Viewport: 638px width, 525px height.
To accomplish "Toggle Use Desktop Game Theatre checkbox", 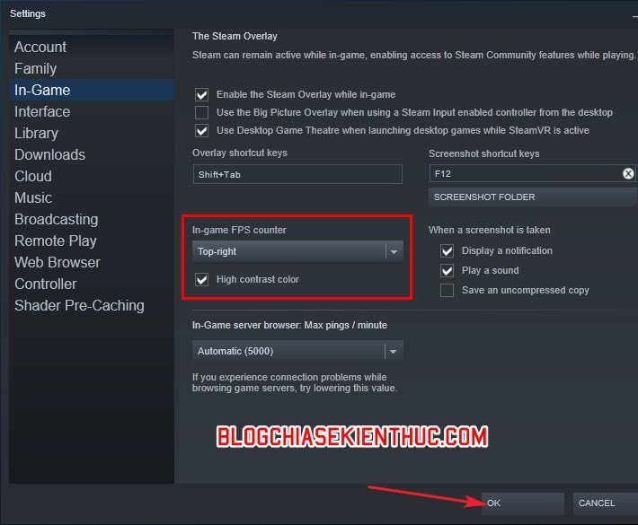I will coord(202,130).
